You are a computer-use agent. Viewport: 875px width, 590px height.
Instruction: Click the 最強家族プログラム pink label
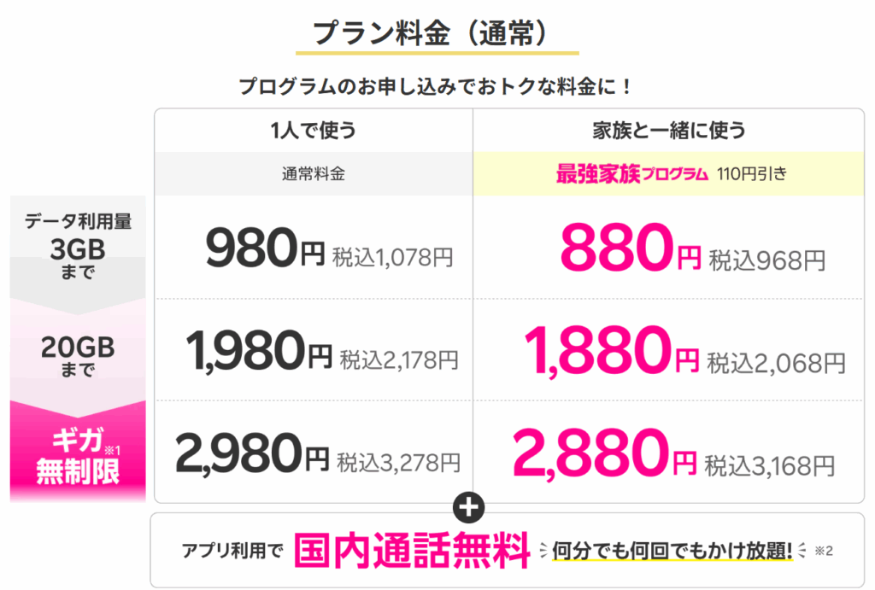pyautogui.click(x=632, y=174)
